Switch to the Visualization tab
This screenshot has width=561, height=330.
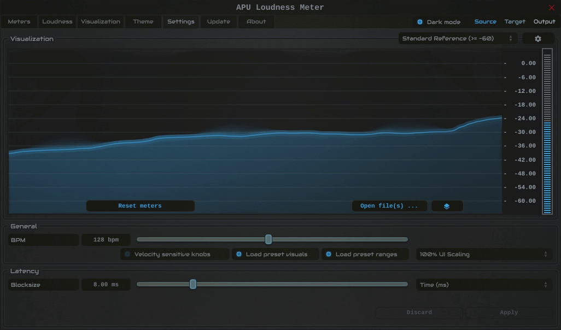101,21
